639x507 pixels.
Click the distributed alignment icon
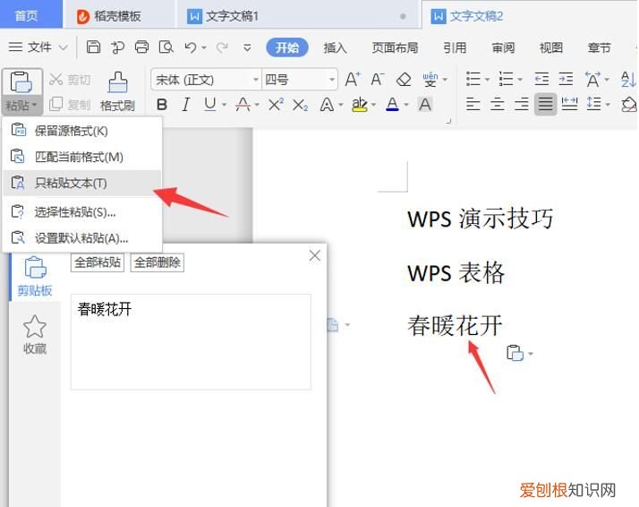coord(570,105)
